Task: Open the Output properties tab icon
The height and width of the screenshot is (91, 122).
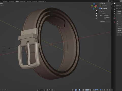Action: point(114,11)
